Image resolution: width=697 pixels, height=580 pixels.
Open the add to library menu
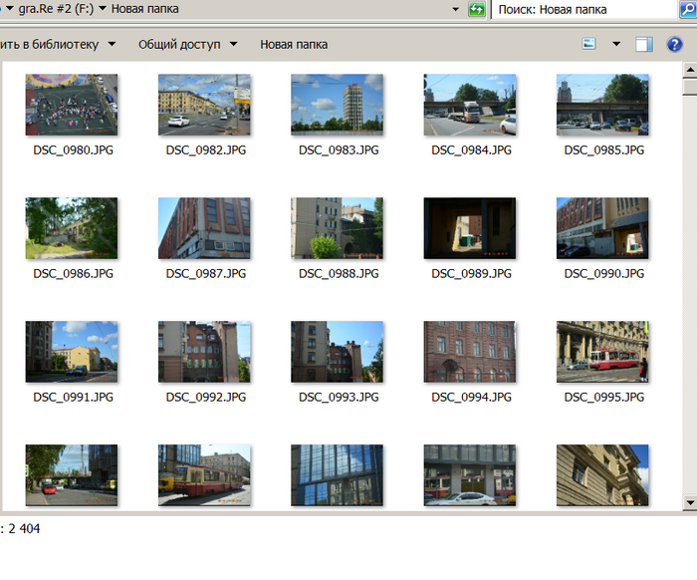58,44
